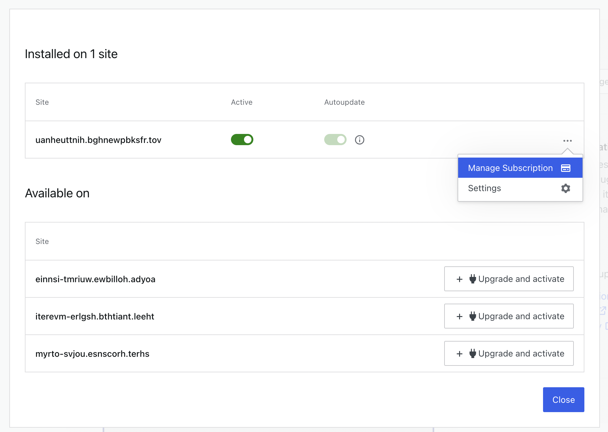Click the credit card icon in menu
This screenshot has width=608, height=432.
565,168
